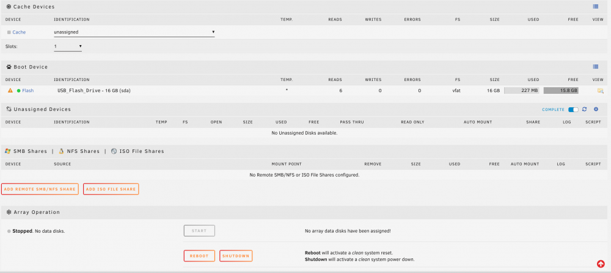Image resolution: width=611 pixels, height=273 pixels.
Task: Click the AUTO MOUNT header in Unassigned Devices
Action: pos(478,122)
